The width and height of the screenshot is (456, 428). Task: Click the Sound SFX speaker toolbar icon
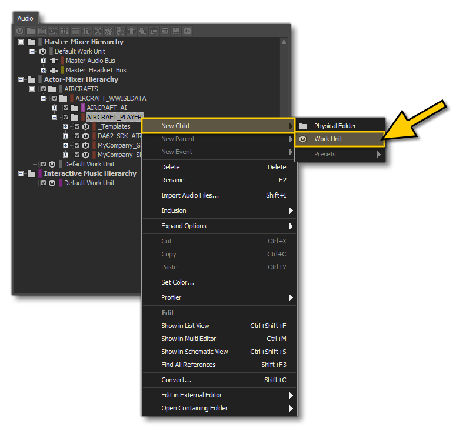point(109,31)
